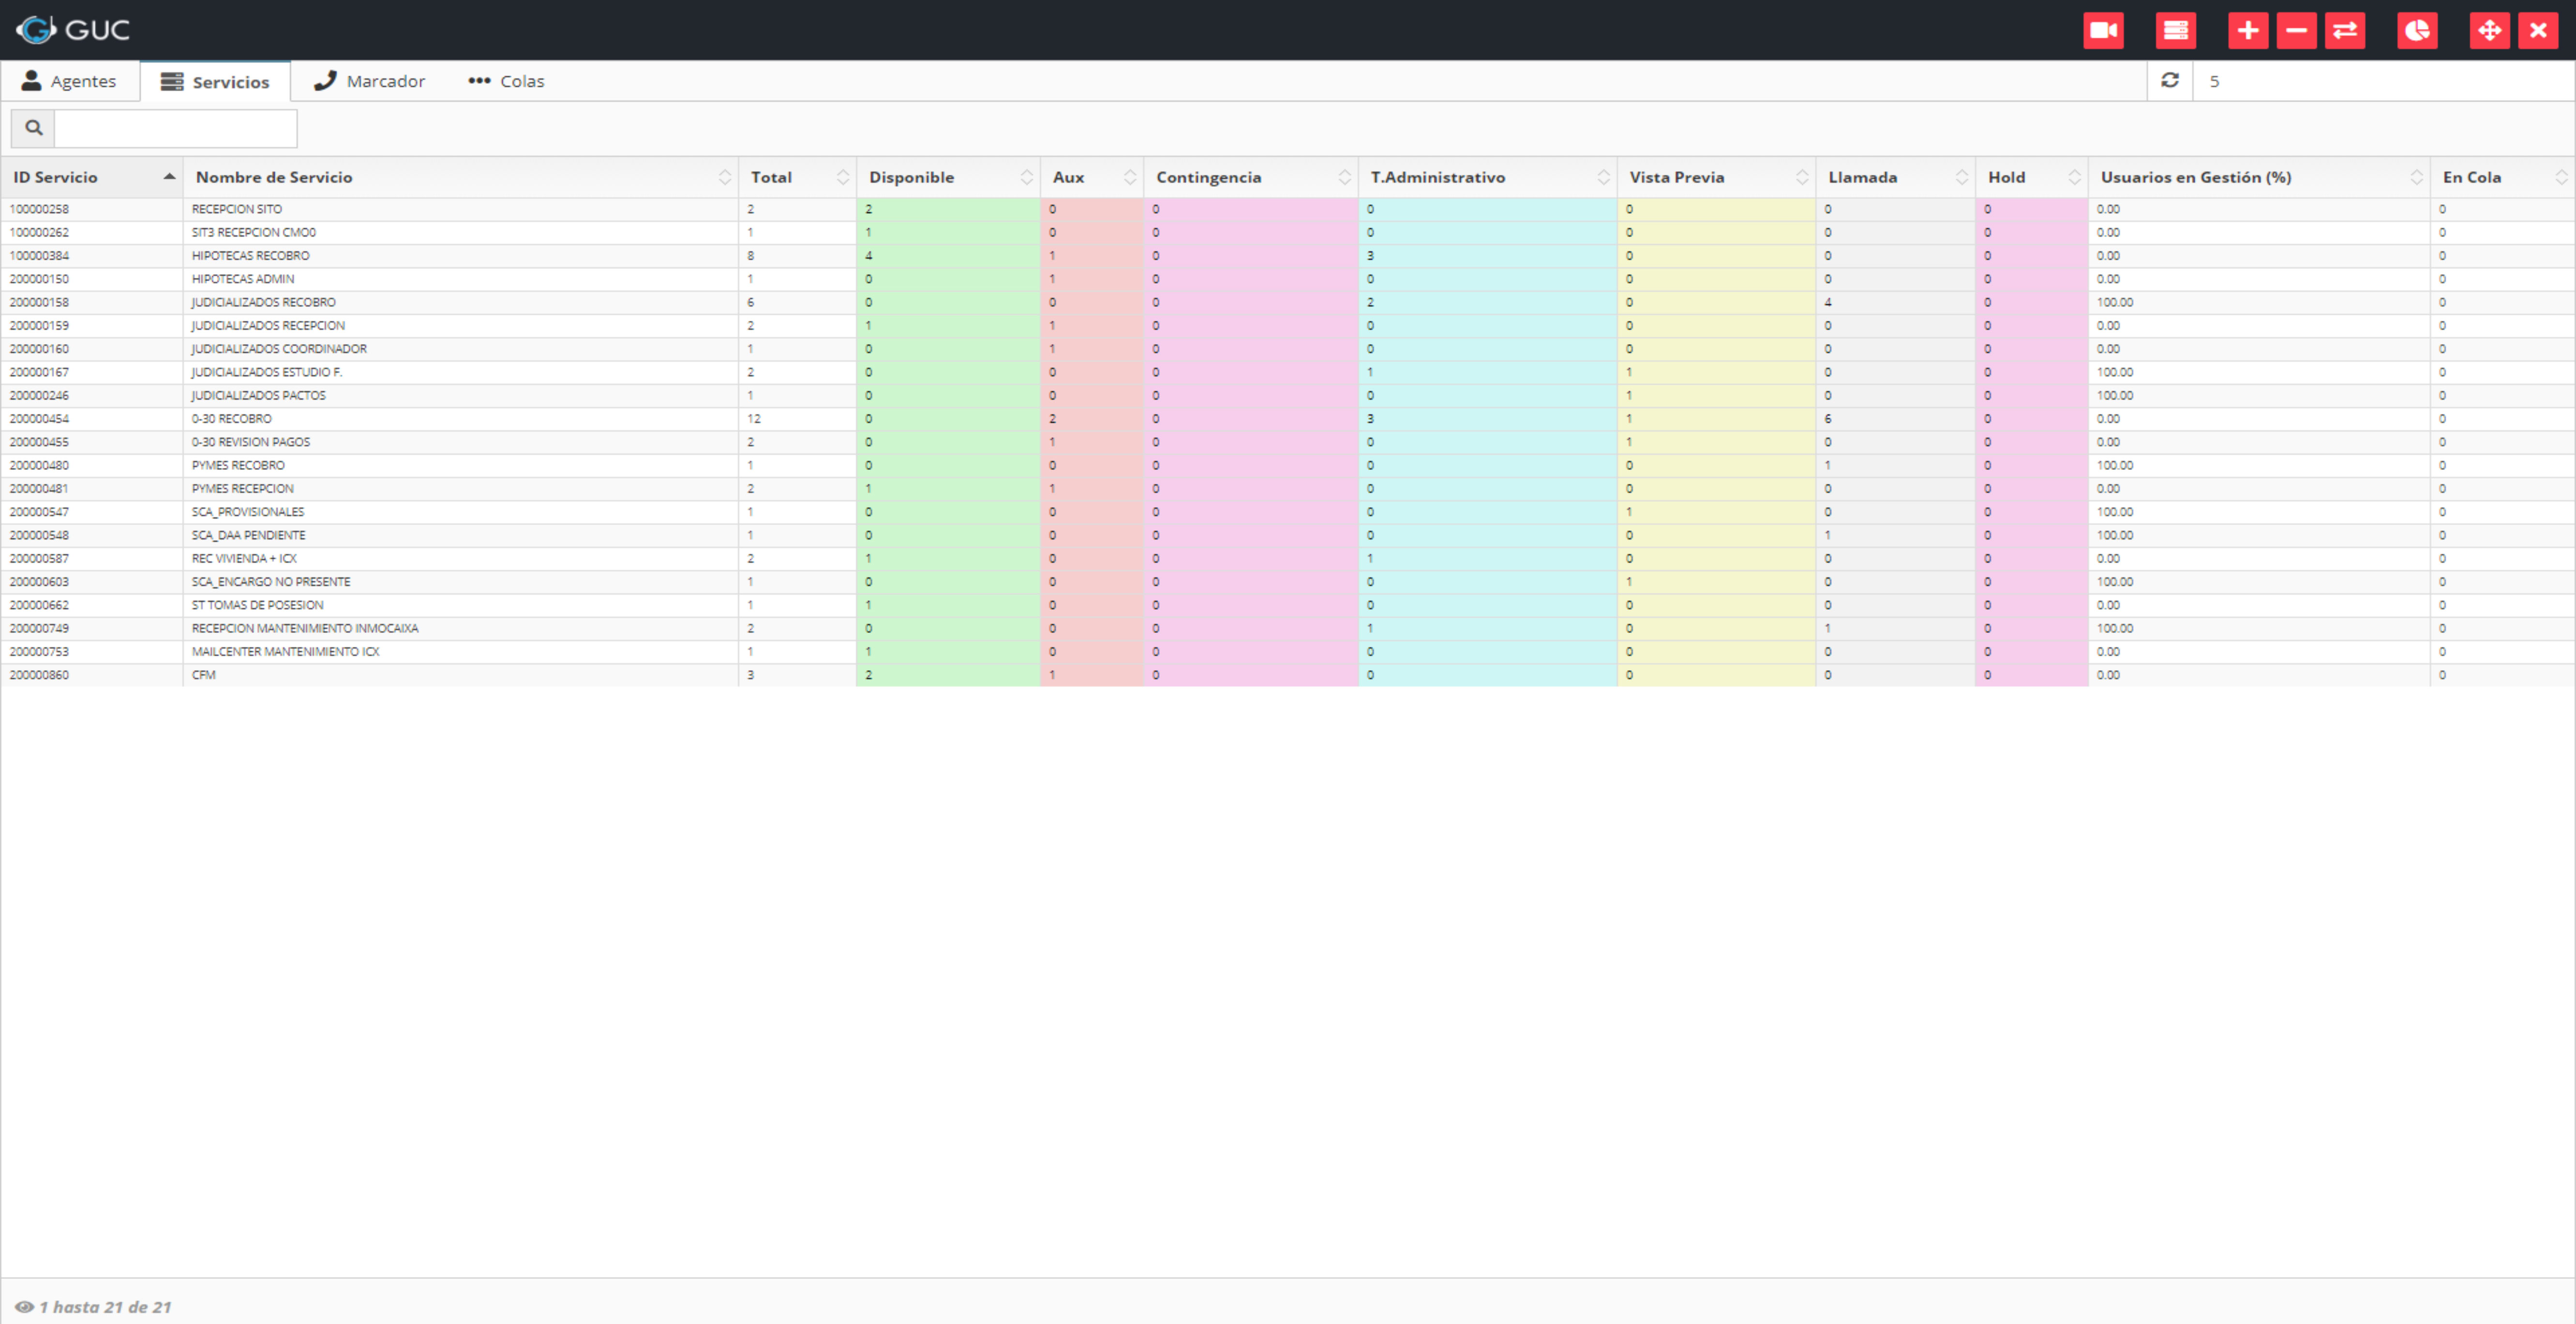The image size is (2576, 1324).
Task: Click SCA_PROVISIONALES service name
Action: 248,512
